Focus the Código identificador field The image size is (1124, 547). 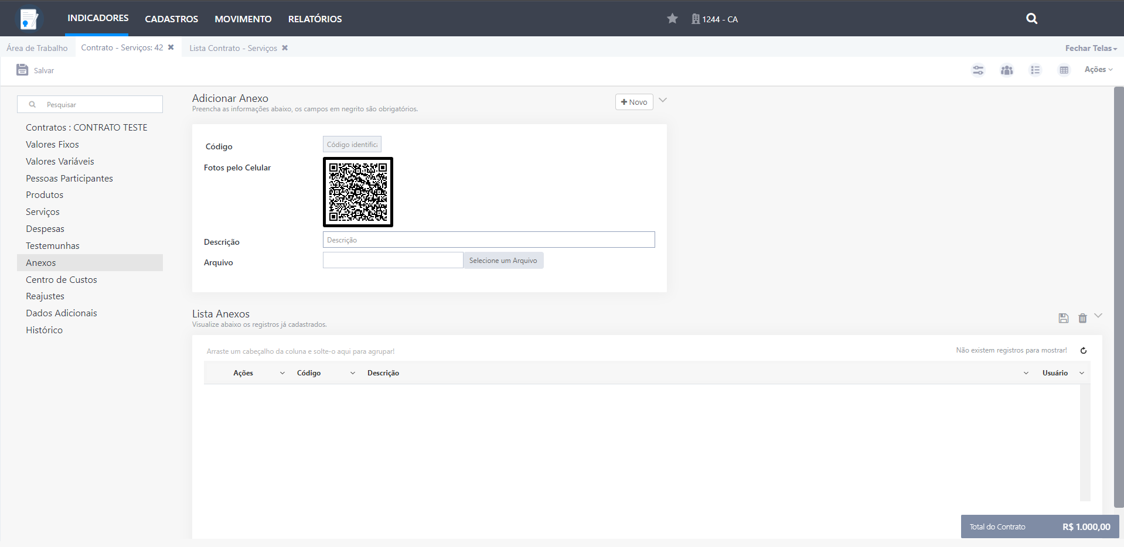(352, 144)
